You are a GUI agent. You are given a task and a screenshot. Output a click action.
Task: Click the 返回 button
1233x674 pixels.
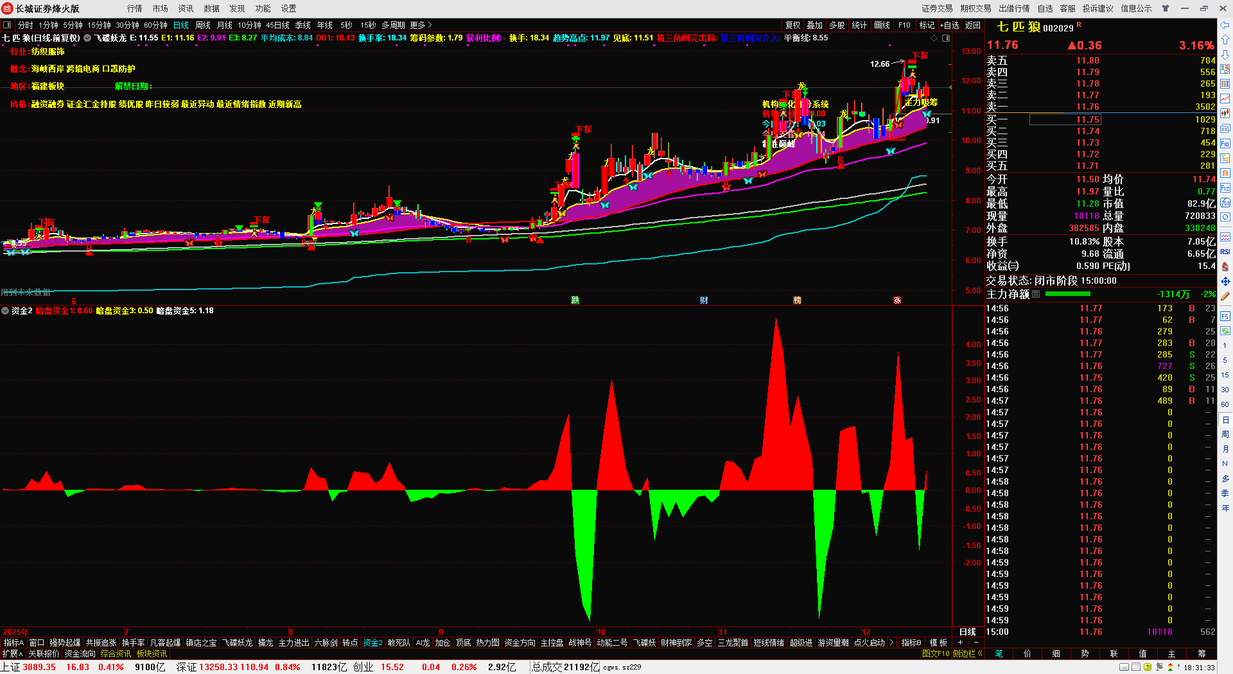(973, 25)
